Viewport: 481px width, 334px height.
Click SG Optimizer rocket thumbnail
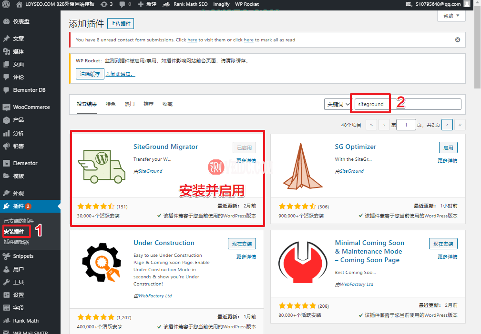click(x=302, y=166)
